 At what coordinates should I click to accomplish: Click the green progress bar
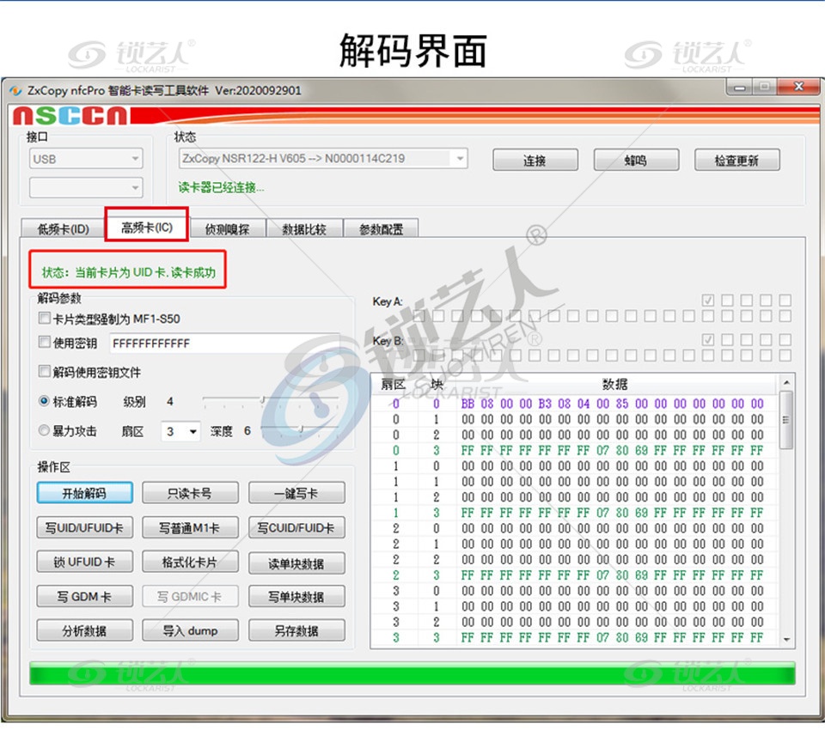(412, 673)
